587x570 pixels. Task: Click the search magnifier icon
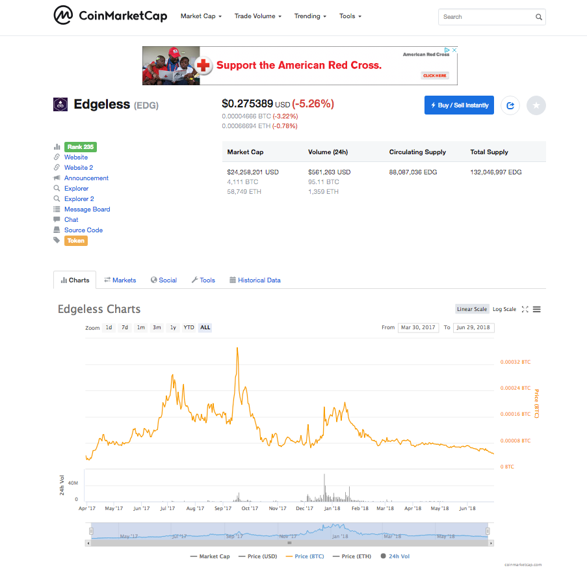[539, 17]
